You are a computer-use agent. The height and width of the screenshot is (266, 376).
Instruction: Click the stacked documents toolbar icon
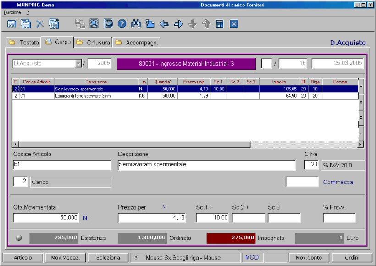point(26,24)
